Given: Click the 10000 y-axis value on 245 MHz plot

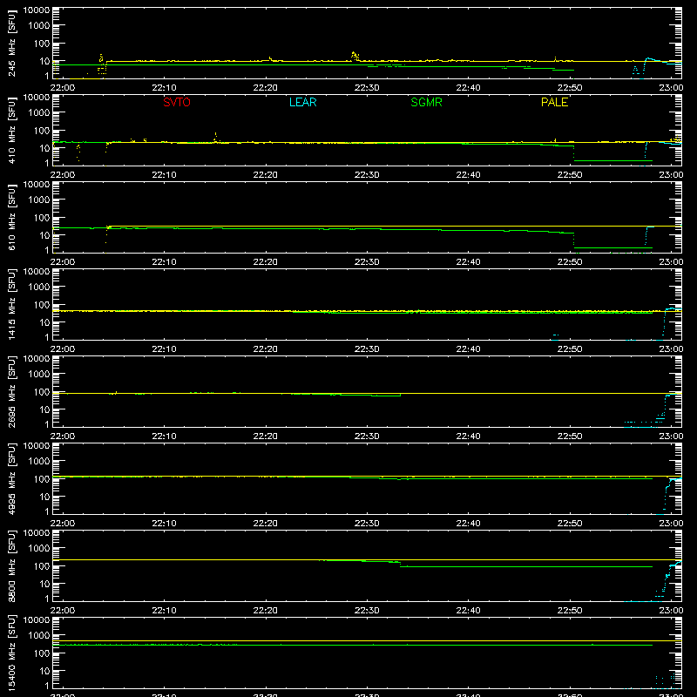Looking at the screenshot, I should click(37, 10).
